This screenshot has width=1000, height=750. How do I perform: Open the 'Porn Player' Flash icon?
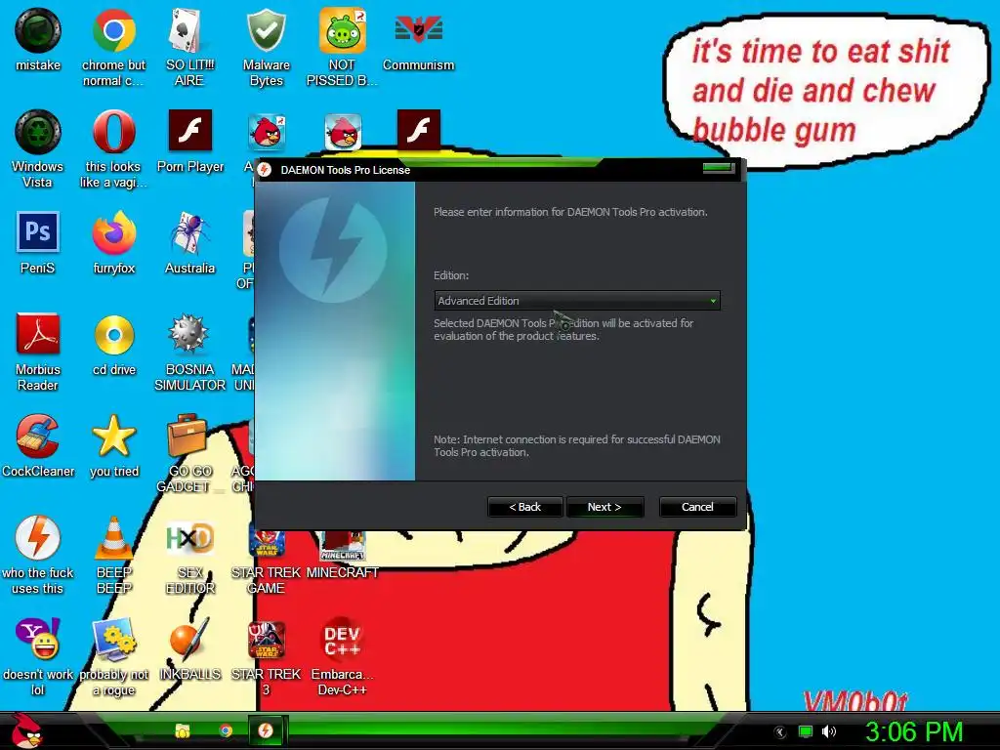coord(190,131)
